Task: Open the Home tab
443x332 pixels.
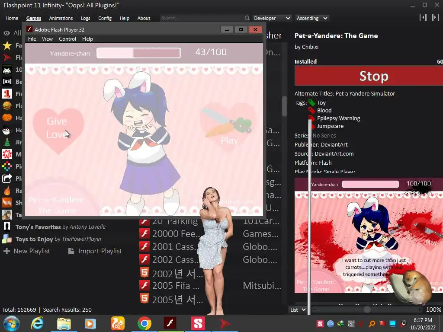Action: pos(12,18)
